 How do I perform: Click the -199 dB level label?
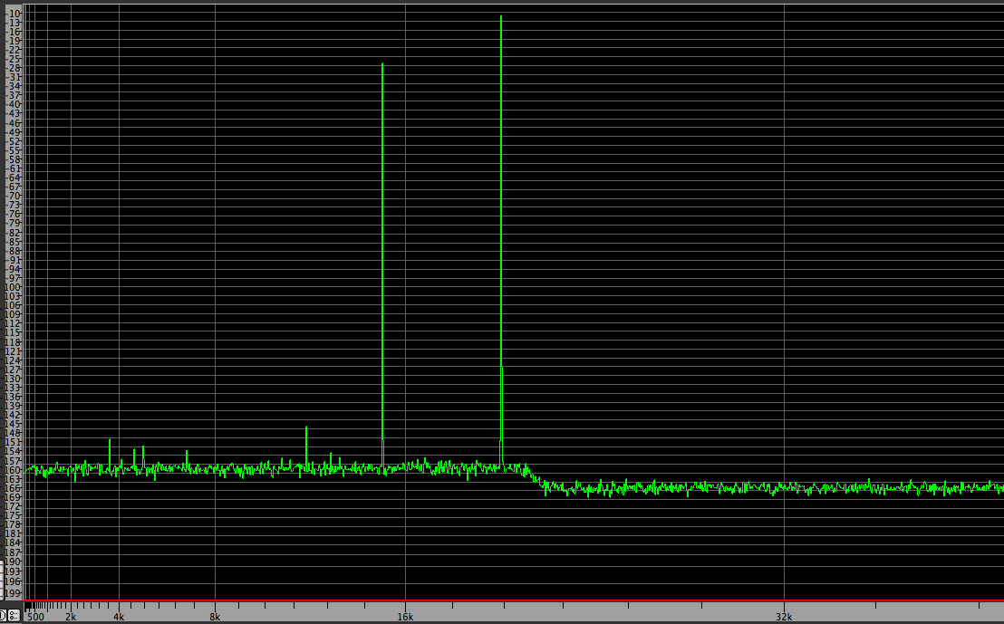[x=13, y=593]
